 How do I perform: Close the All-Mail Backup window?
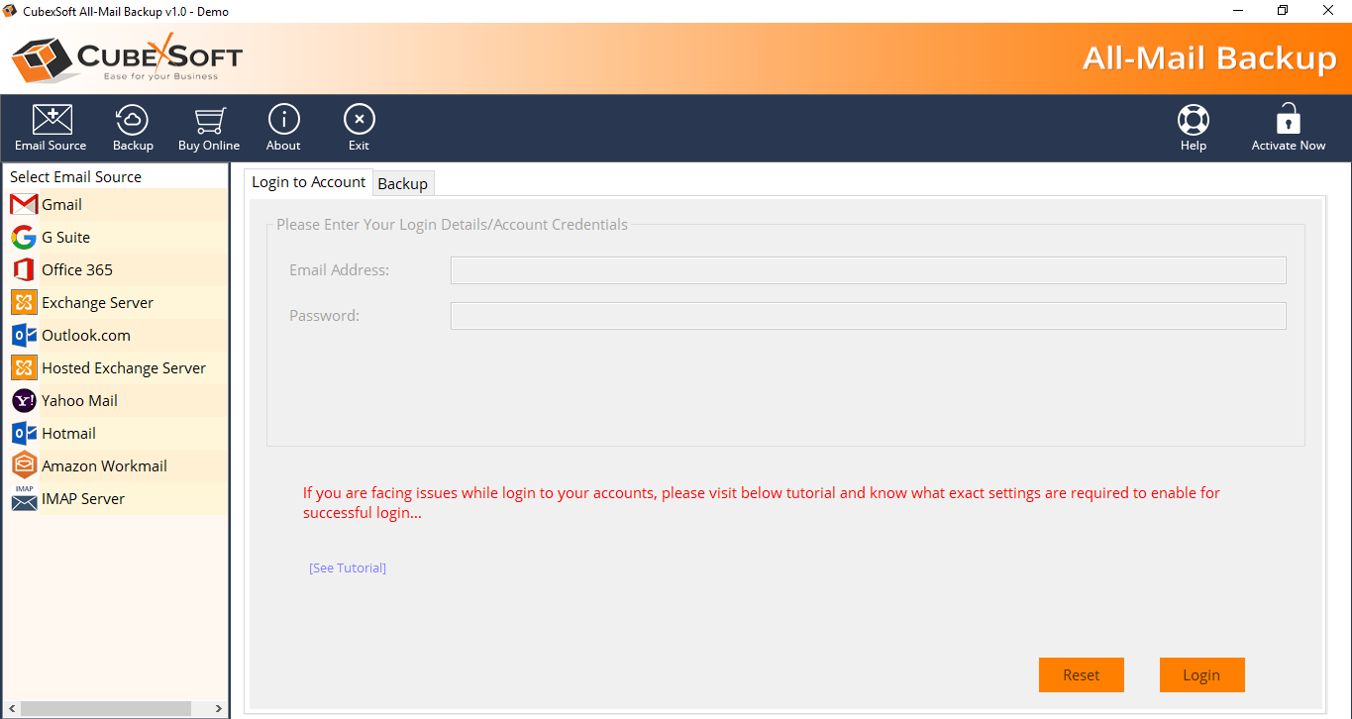coord(1328,11)
